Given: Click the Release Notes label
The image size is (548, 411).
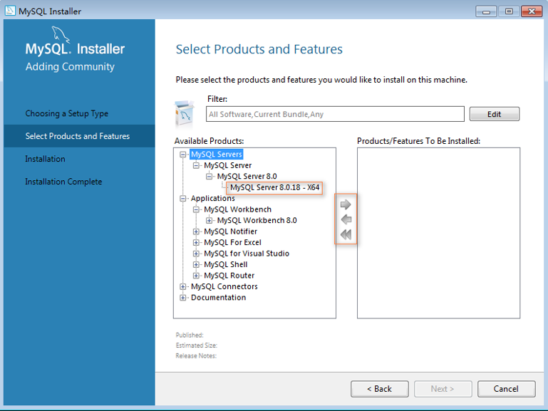Looking at the screenshot, I should 196,356.
